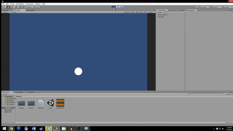The width and height of the screenshot is (233, 131).
Task: Select Sprites folder in project tree
Action: (8, 112)
